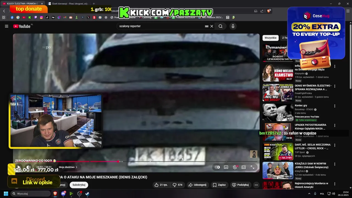Clear the search text with X
Viewport: 352px width, 198px height.
click(212, 26)
